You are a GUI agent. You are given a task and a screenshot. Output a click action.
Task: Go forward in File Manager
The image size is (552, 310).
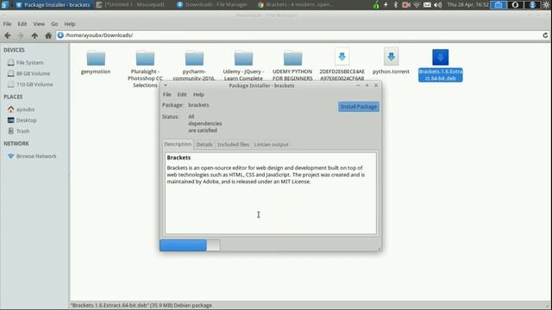[x=21, y=35]
